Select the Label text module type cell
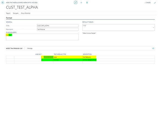 point(67,57)
